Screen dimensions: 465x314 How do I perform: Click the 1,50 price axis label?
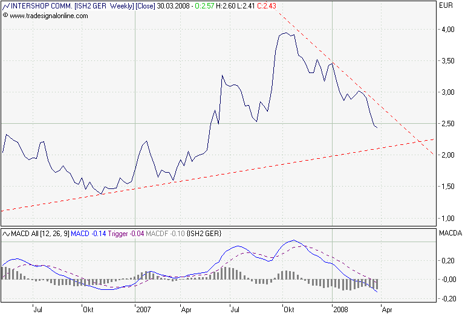(447, 187)
